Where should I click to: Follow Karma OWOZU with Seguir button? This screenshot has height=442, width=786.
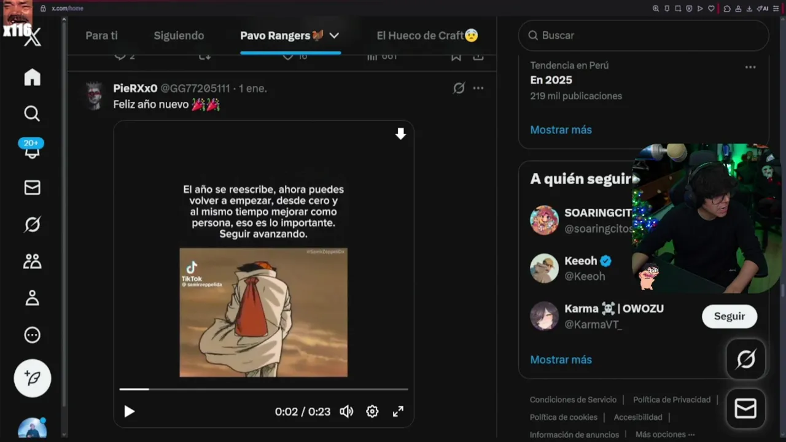click(x=730, y=316)
